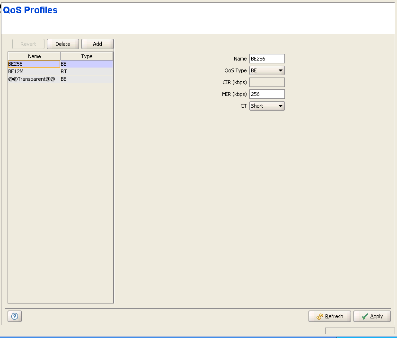Open the QoS Type dropdown
This screenshot has height=338, width=397.
click(267, 70)
